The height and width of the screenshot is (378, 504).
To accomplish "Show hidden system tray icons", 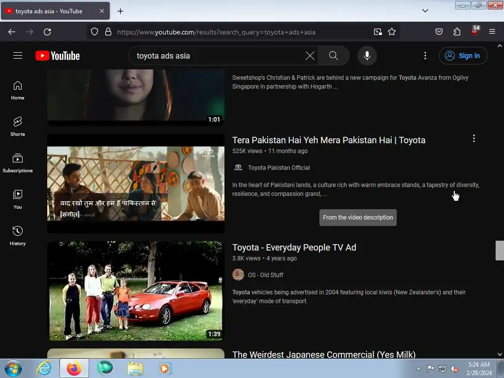I will point(418,369).
